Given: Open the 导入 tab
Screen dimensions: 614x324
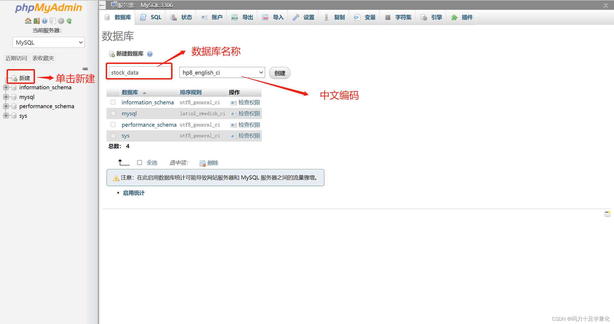Looking at the screenshot, I should pos(273,17).
